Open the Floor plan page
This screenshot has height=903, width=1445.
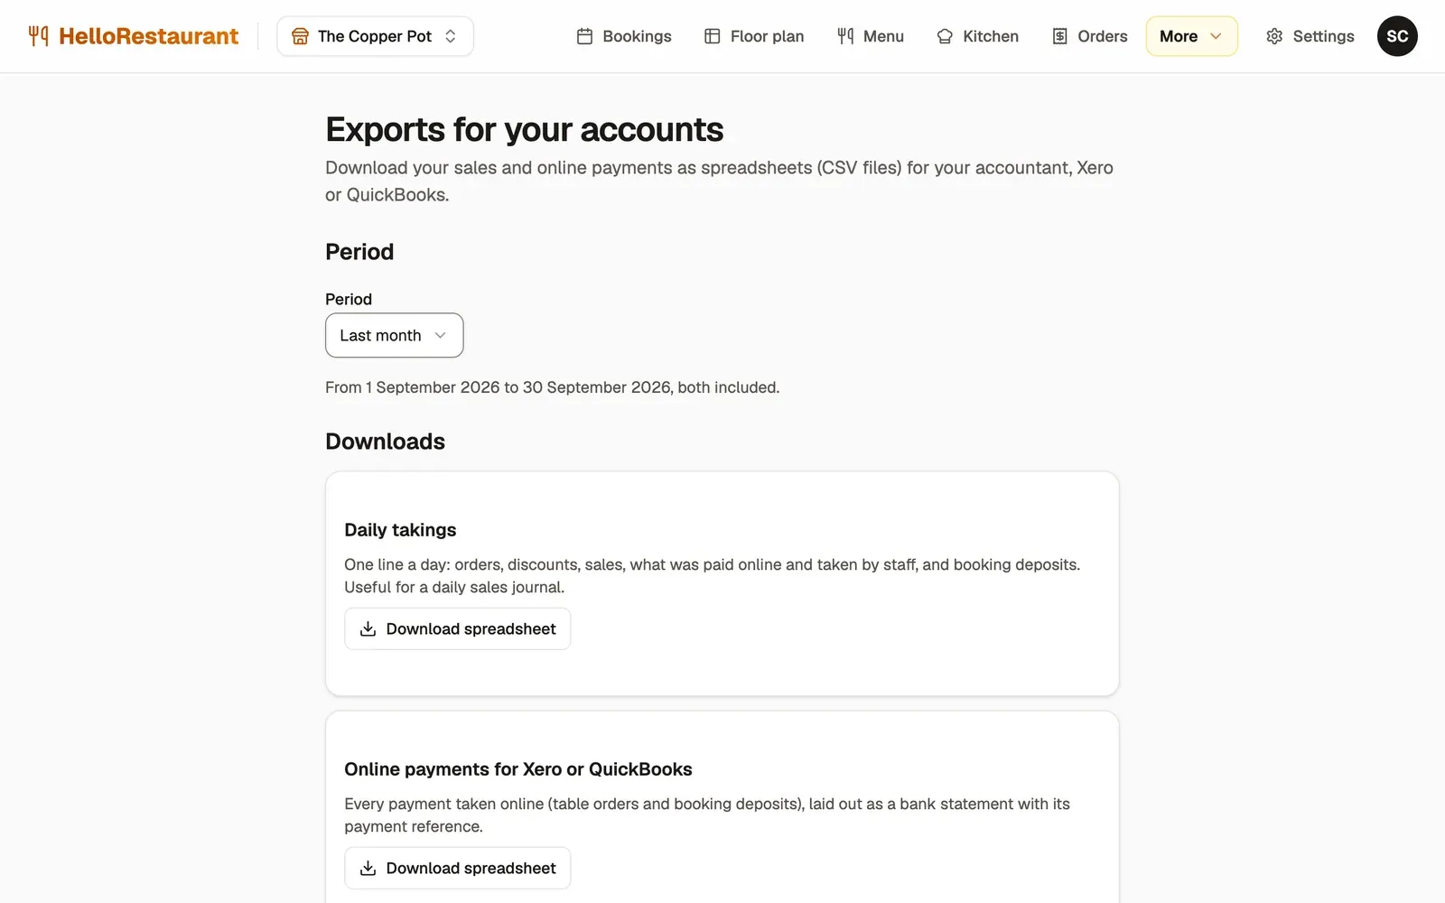(x=754, y=36)
